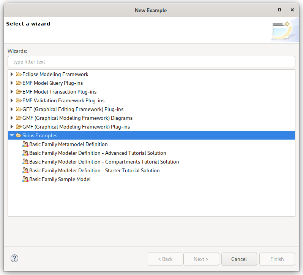Click the GEF Plug-ins folder icon
Image resolution: width=303 pixels, height=275 pixels.
click(19, 109)
